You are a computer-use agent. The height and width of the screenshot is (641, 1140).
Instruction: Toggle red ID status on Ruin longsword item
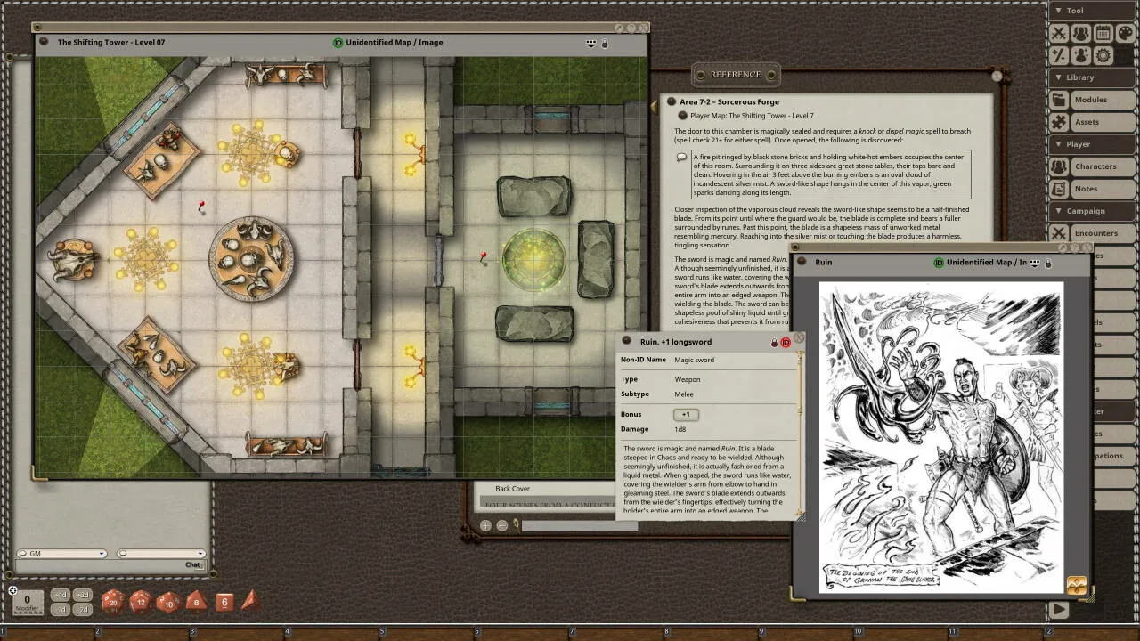click(786, 343)
